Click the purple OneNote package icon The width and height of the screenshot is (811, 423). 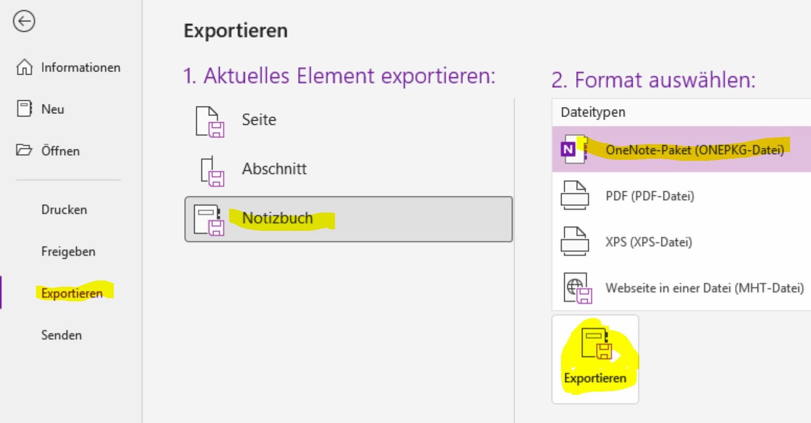574,149
